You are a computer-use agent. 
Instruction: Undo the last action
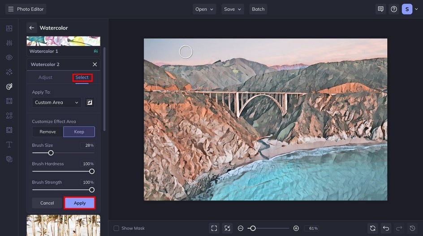point(386,228)
